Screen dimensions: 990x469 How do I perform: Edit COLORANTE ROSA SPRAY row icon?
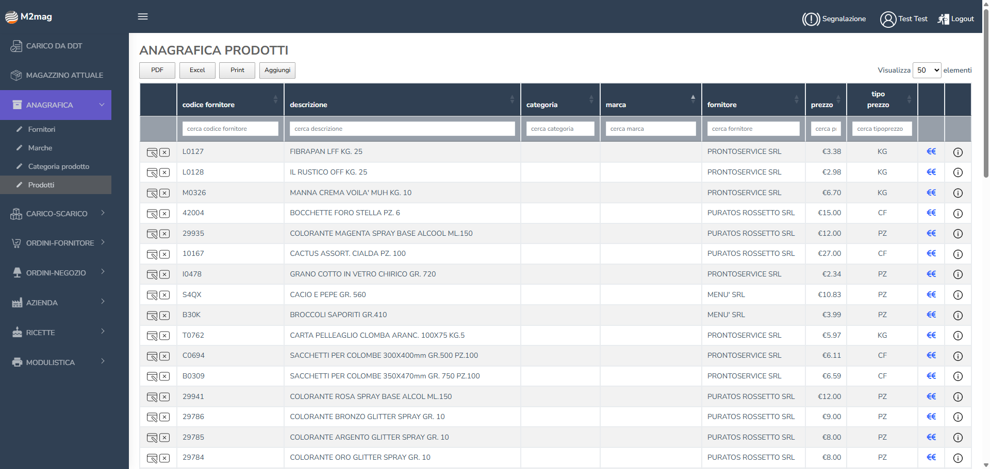pos(152,397)
